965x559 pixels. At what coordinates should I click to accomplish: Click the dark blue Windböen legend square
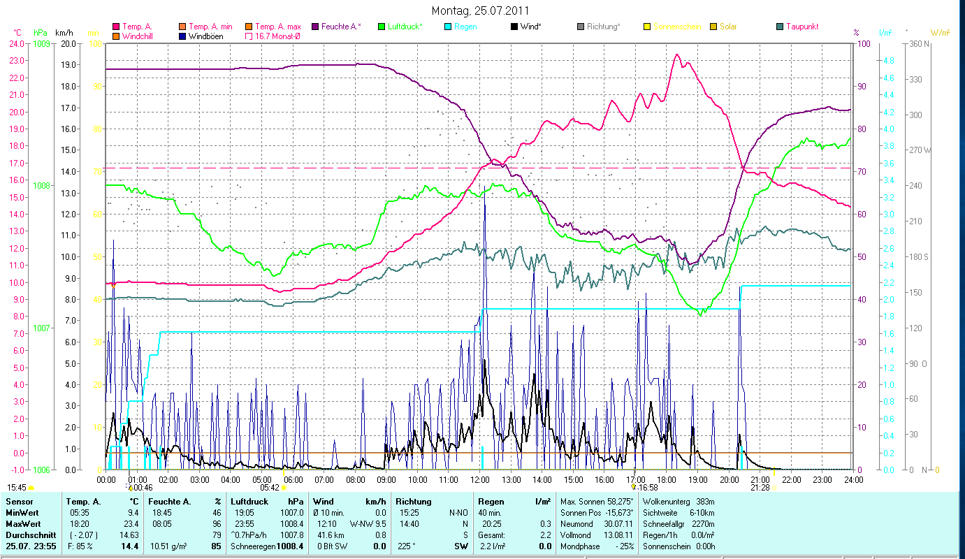(x=183, y=36)
